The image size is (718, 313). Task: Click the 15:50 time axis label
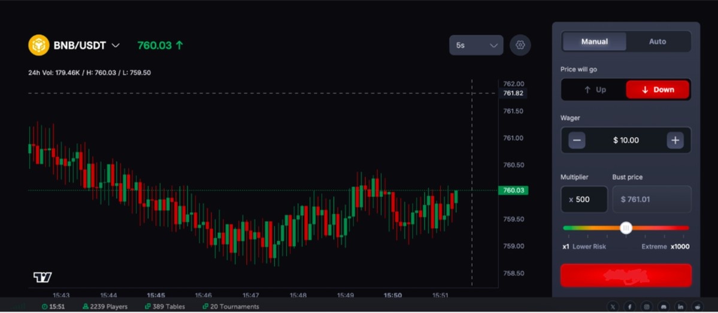pyautogui.click(x=392, y=296)
